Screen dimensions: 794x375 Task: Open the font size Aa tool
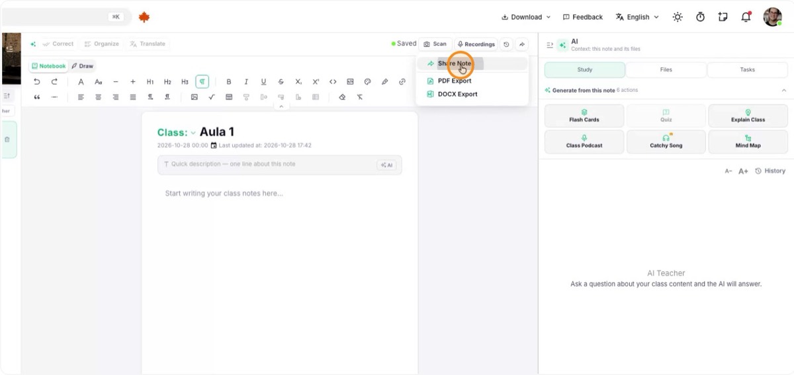coord(98,82)
